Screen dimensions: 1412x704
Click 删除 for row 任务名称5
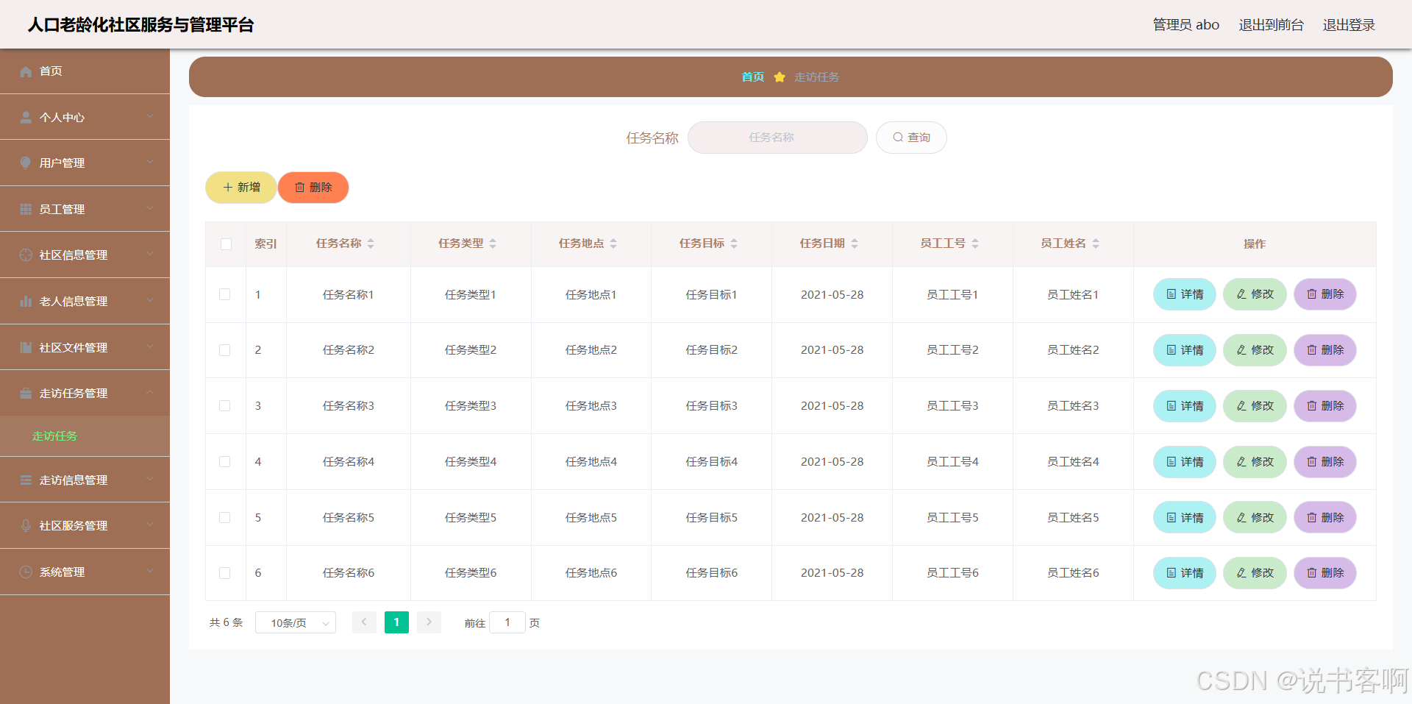click(x=1325, y=518)
